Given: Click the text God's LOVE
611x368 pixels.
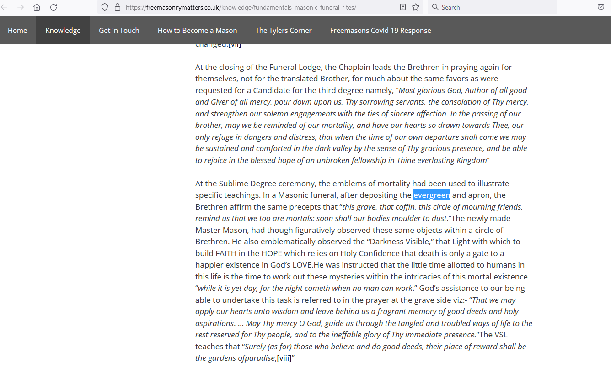Looking at the screenshot, I should pyautogui.click(x=291, y=265).
